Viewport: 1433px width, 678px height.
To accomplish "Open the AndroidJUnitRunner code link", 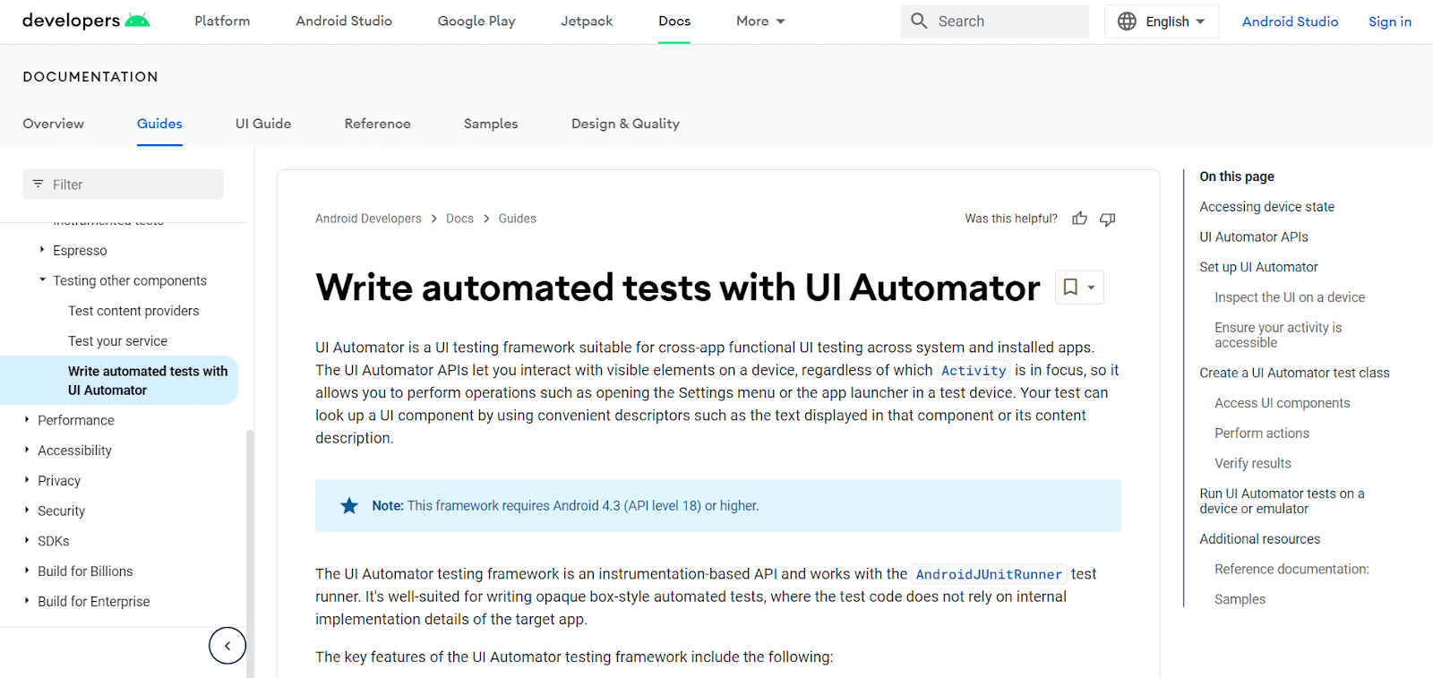I will tap(989, 574).
